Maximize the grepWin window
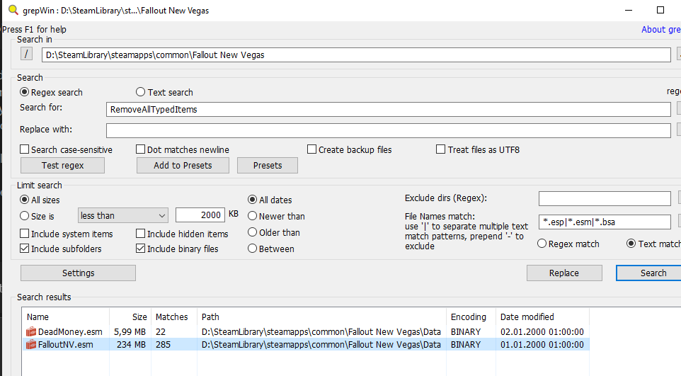 pyautogui.click(x=660, y=10)
